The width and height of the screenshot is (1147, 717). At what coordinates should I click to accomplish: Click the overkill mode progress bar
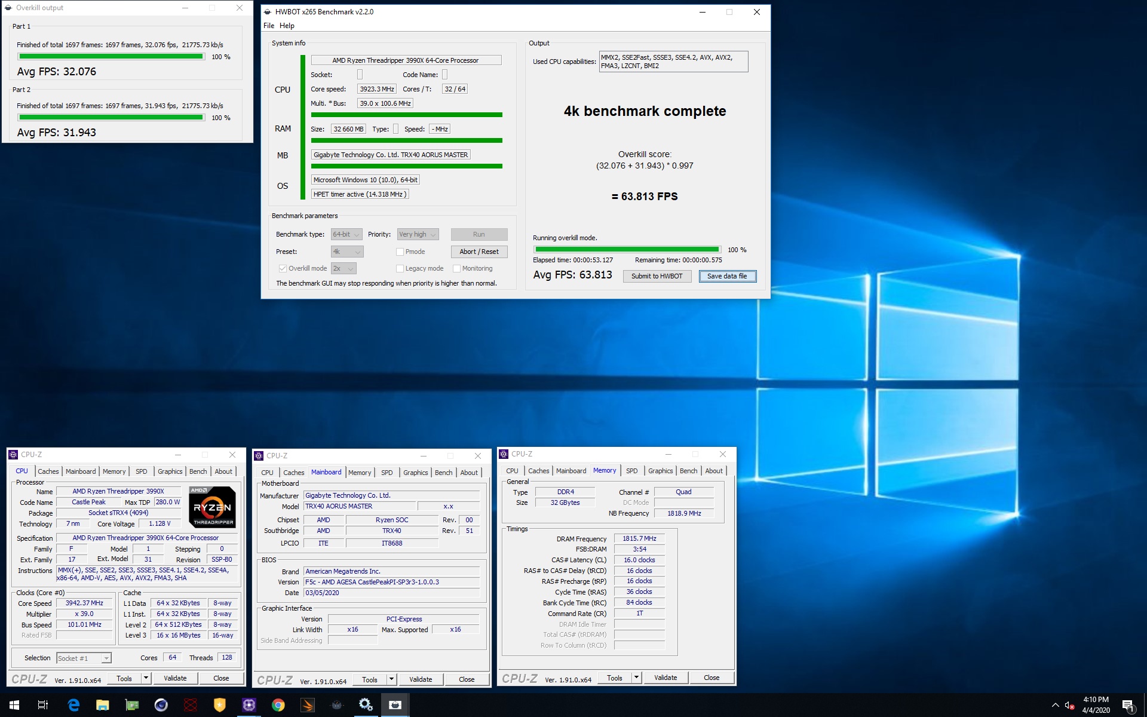627,250
